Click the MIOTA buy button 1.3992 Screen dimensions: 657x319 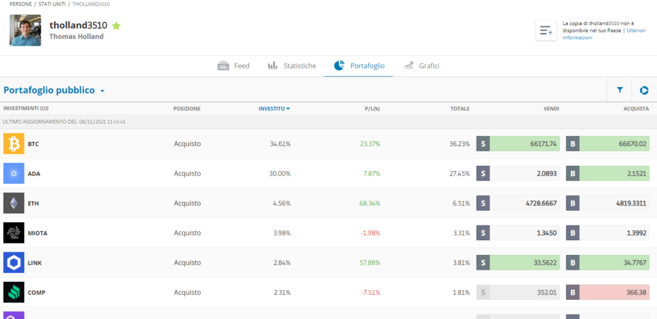tap(608, 233)
